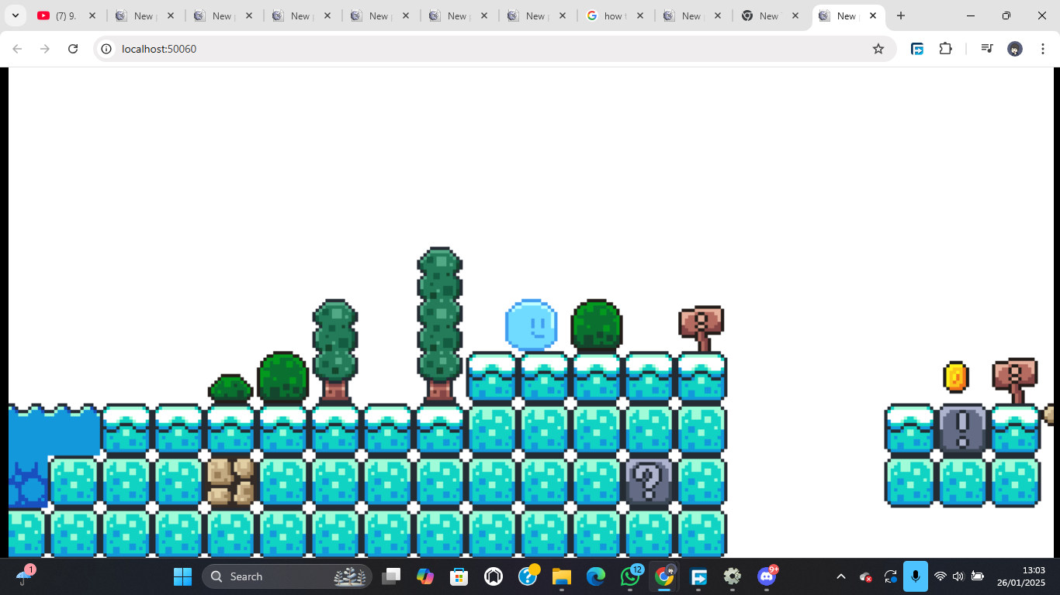View site information for localhost:50060
The width and height of the screenshot is (1060, 595).
click(x=107, y=49)
